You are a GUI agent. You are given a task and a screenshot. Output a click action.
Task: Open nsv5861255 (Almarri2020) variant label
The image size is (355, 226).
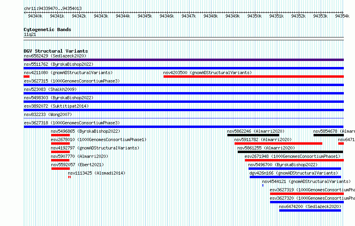click(266, 148)
